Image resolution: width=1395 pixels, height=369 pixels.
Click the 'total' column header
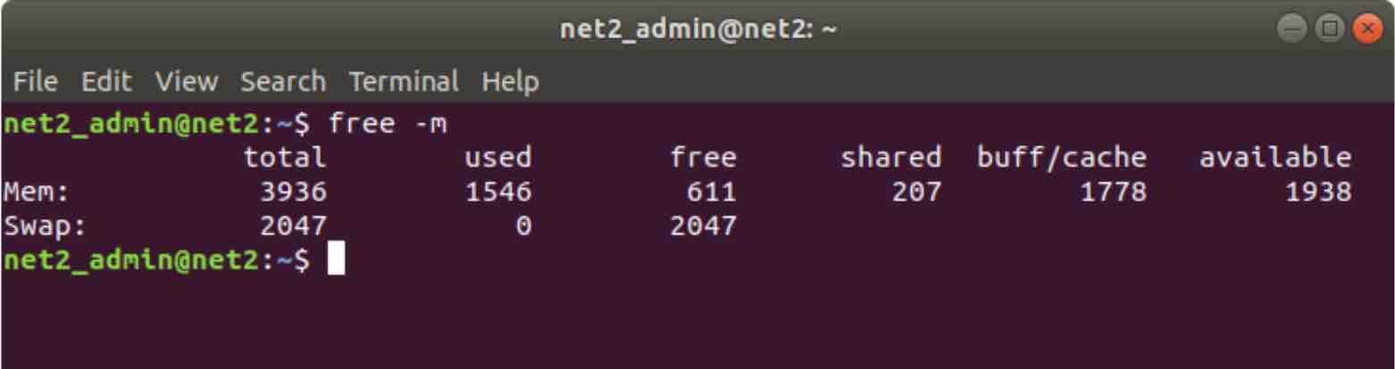click(285, 158)
